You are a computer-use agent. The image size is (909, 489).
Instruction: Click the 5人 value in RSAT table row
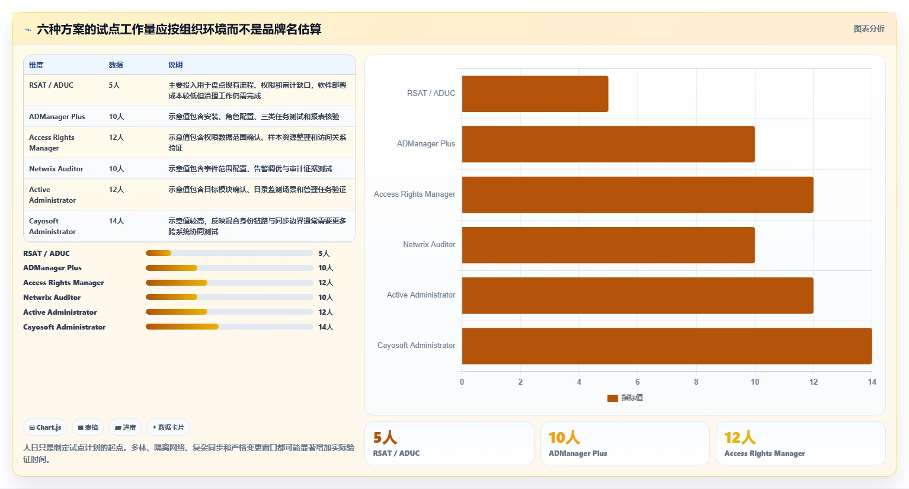pyautogui.click(x=114, y=85)
